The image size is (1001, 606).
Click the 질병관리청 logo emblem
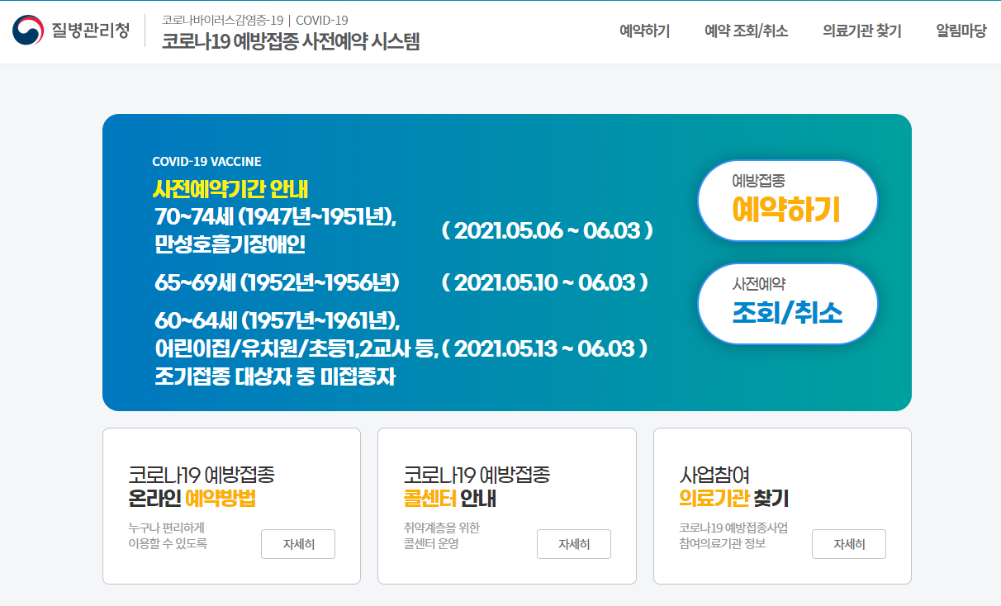(28, 31)
